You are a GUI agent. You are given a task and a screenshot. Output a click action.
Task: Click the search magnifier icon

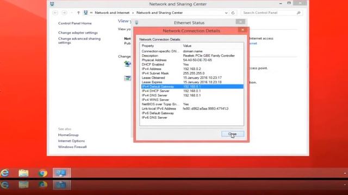[x=299, y=13]
